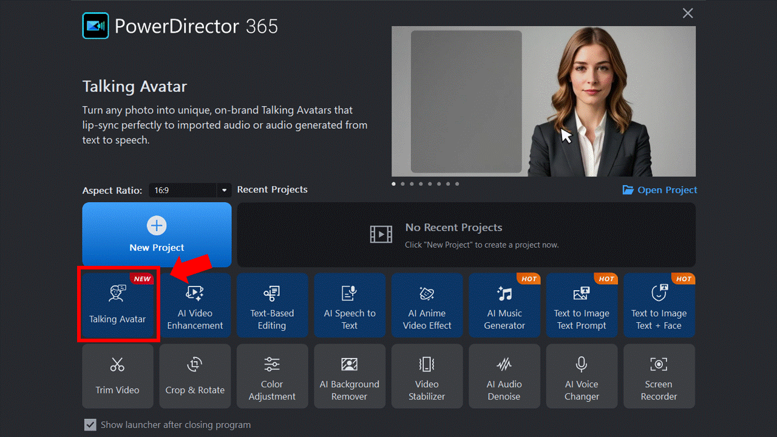This screenshot has width=777, height=437.
Task: Open Text to Image Text Prompt
Action: point(582,305)
